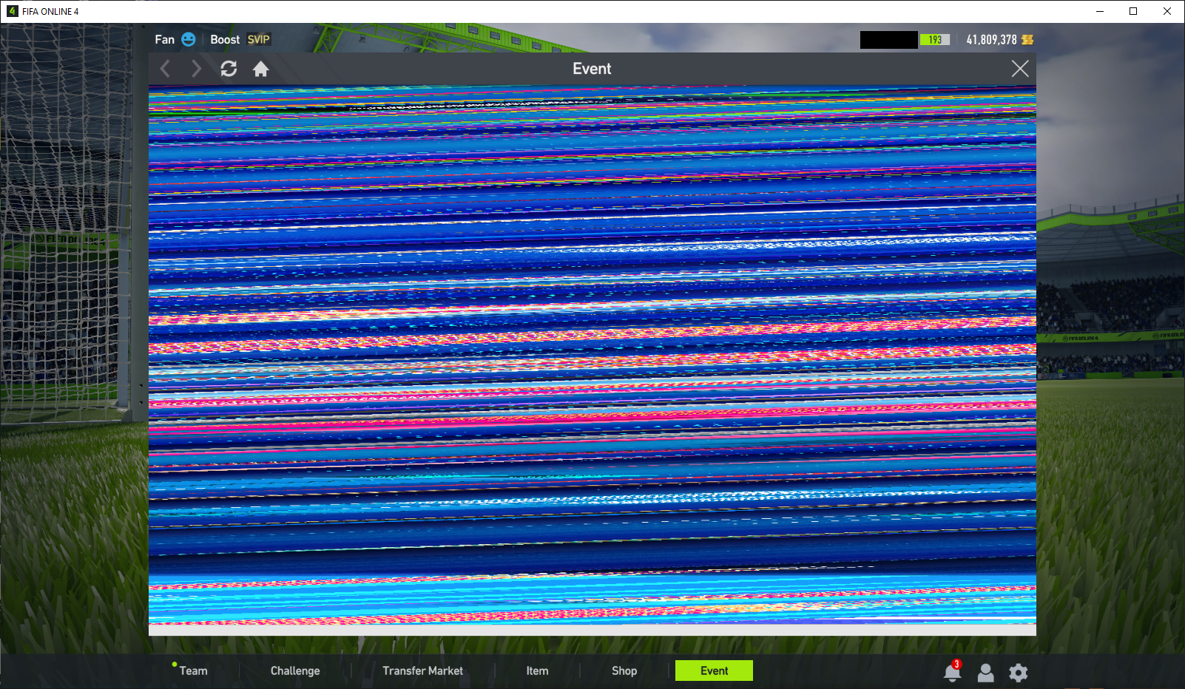This screenshot has height=689, width=1185.
Task: Open the Team tab
Action: point(193,671)
